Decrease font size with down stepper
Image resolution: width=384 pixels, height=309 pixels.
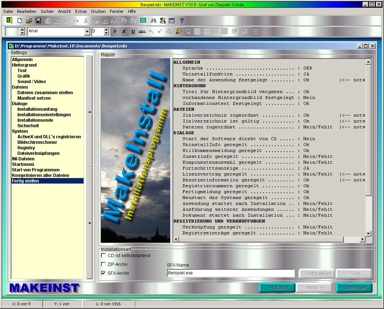[106, 33]
